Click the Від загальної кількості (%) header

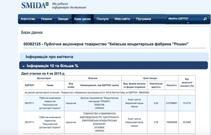coord(187,83)
